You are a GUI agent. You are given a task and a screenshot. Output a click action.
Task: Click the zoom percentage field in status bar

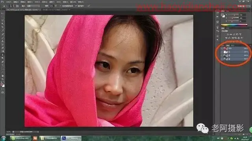tap(9, 132)
